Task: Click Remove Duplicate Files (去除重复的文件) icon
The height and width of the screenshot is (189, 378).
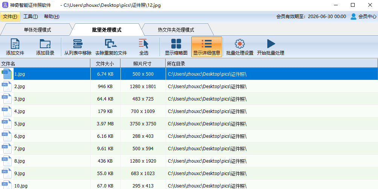Action: (111, 44)
